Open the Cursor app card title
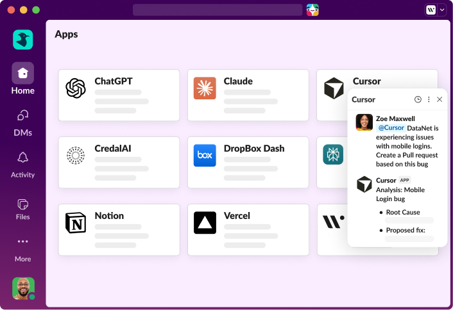Image resolution: width=453 pixels, height=310 pixels. pos(366,81)
